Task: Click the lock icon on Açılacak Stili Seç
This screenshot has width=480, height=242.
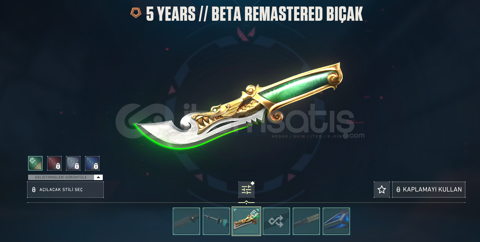Action: point(34,190)
